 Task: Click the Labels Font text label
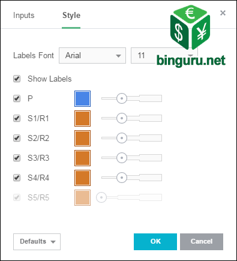point(34,55)
